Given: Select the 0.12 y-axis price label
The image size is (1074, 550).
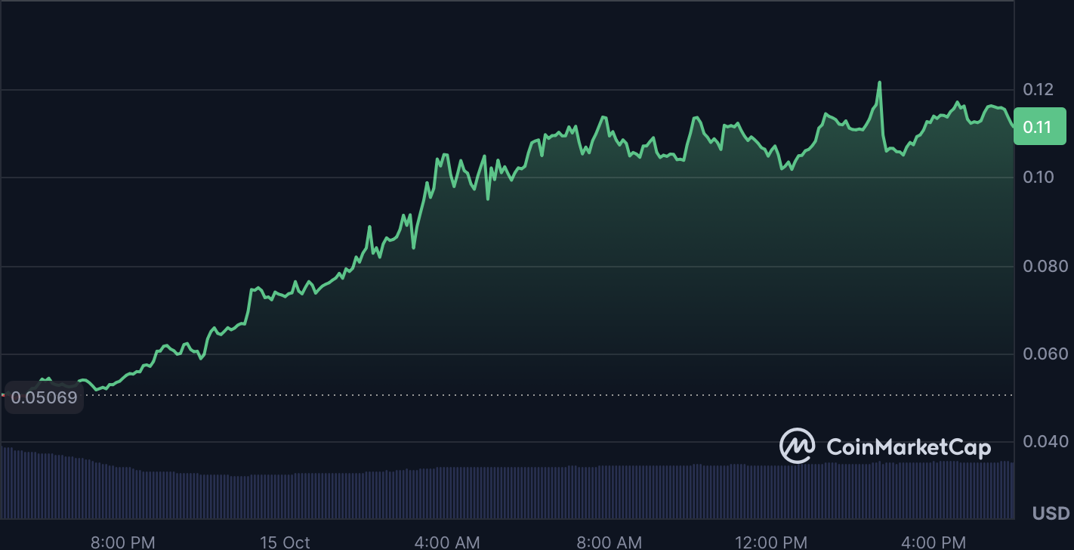Looking at the screenshot, I should coord(1038,90).
